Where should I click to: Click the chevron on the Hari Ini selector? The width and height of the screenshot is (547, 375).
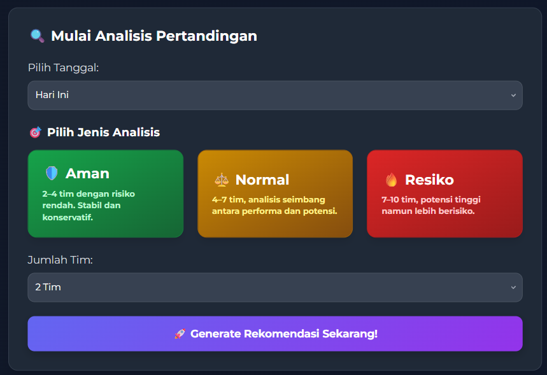(x=514, y=95)
